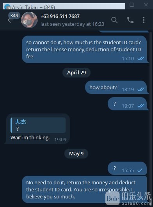This screenshot has width=153, height=207.
Task: Start a voice call with phone icon
Action: pyautogui.click(x=130, y=20)
